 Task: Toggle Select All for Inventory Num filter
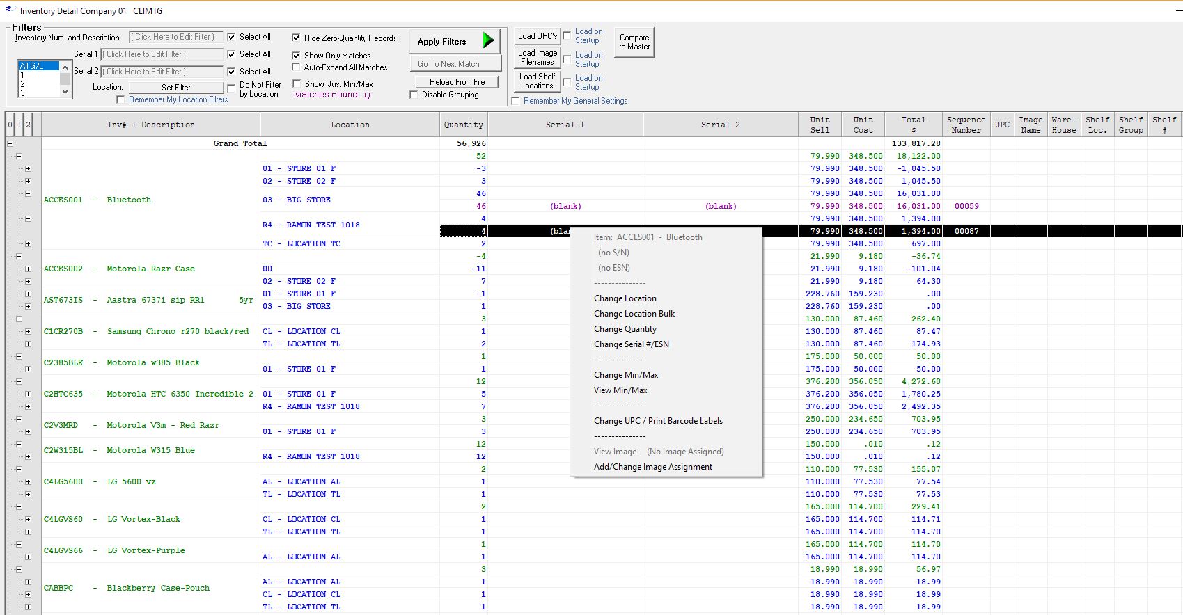pos(231,37)
